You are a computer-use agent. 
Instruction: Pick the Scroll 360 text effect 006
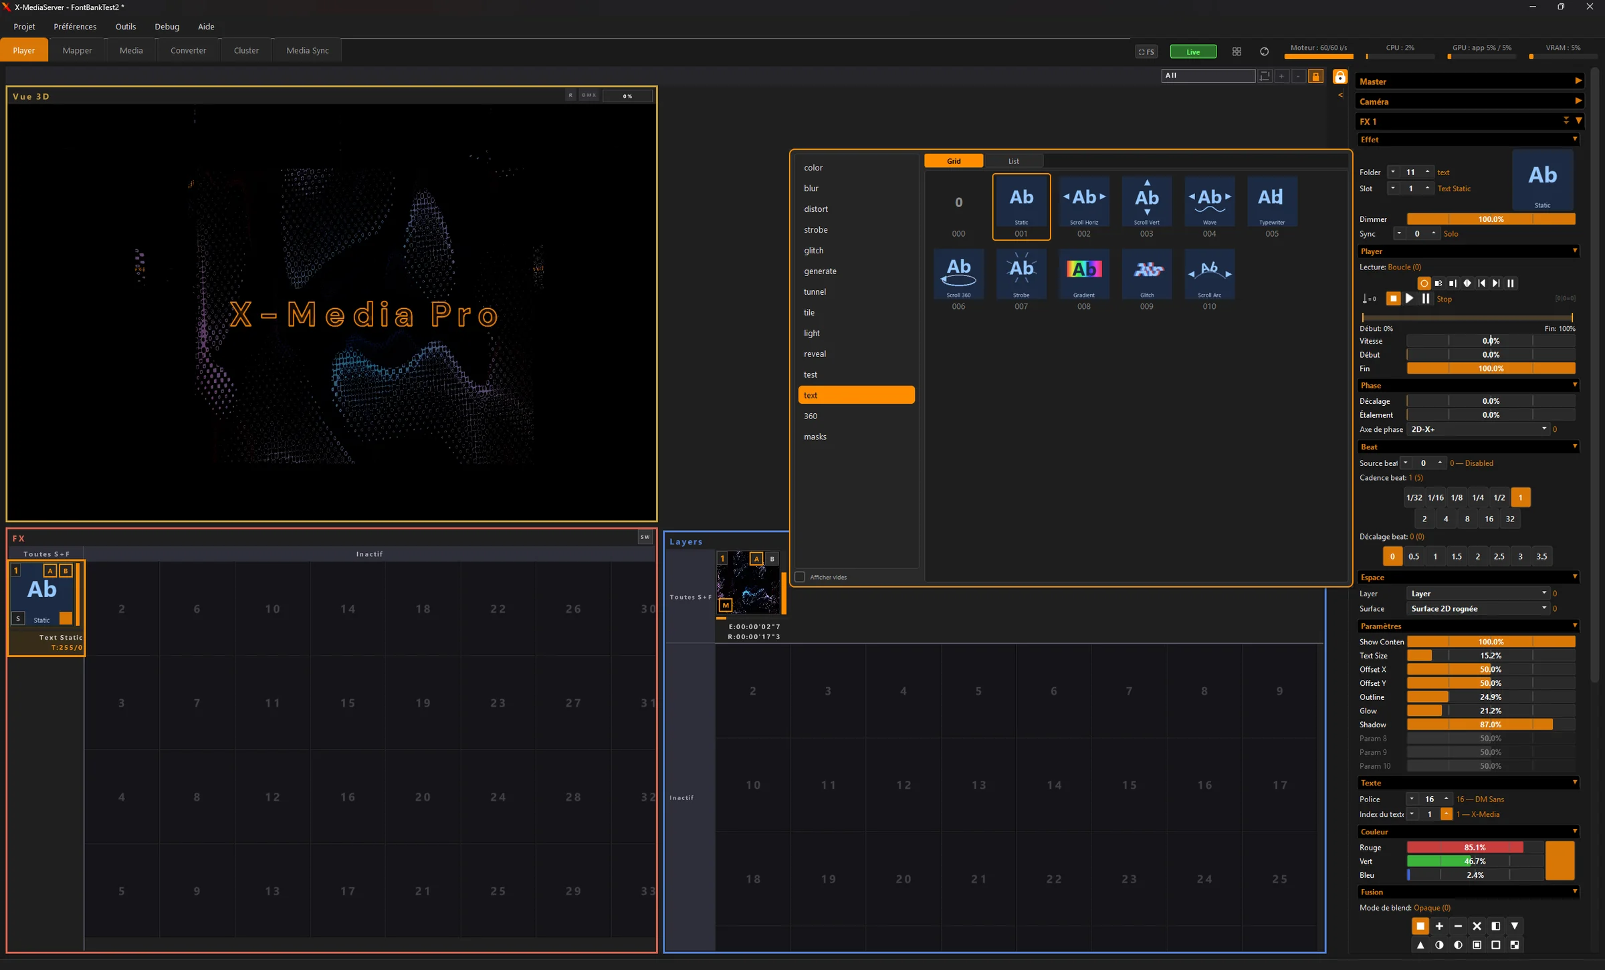point(958,274)
